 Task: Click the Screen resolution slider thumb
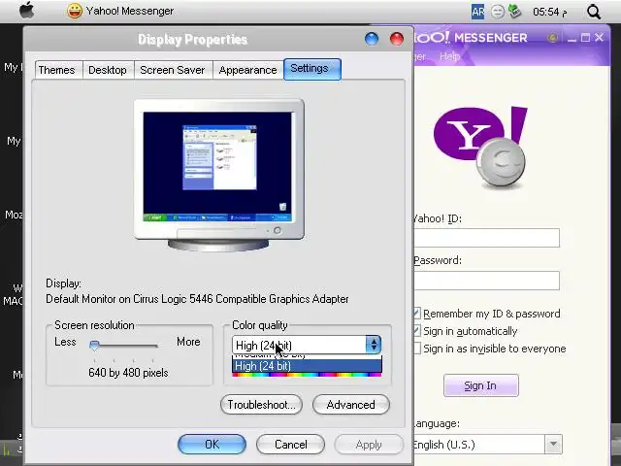(94, 345)
